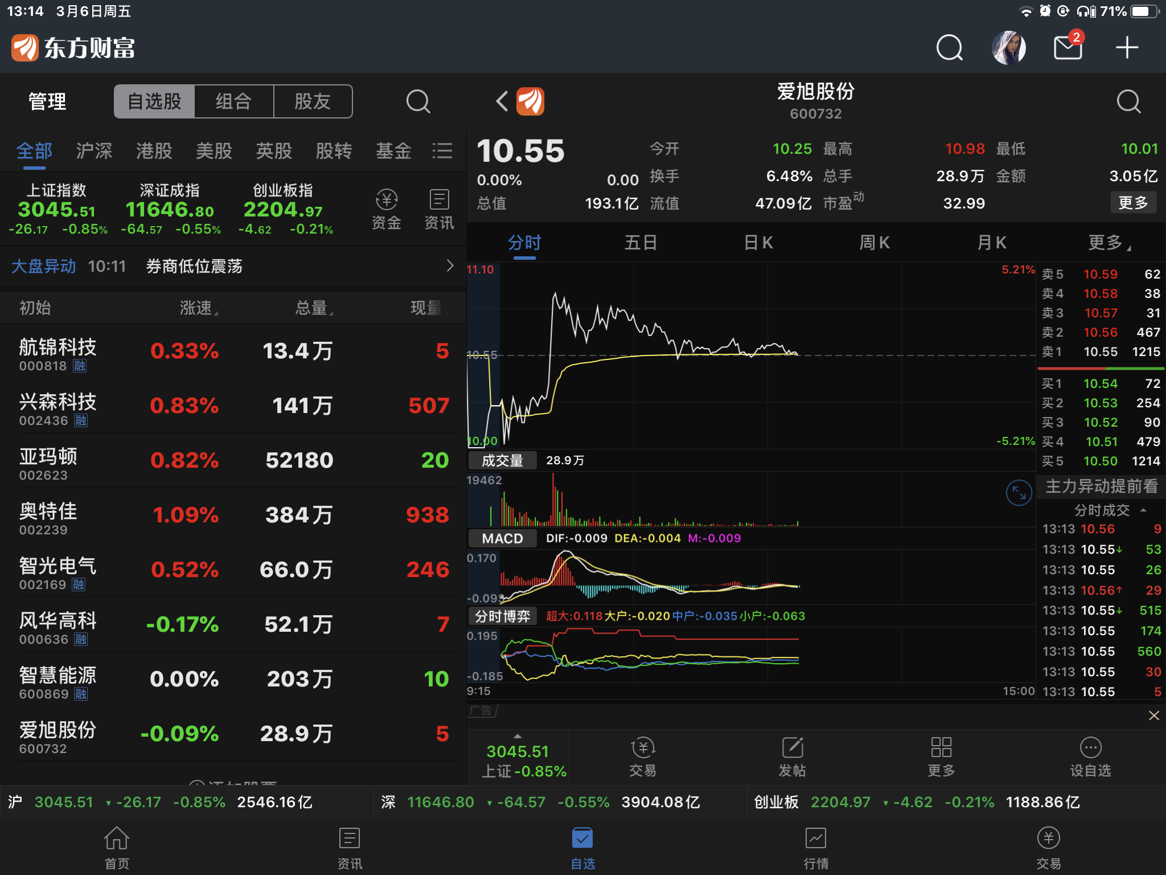Sort list by 现量 column
The height and width of the screenshot is (875, 1166).
pos(429,308)
